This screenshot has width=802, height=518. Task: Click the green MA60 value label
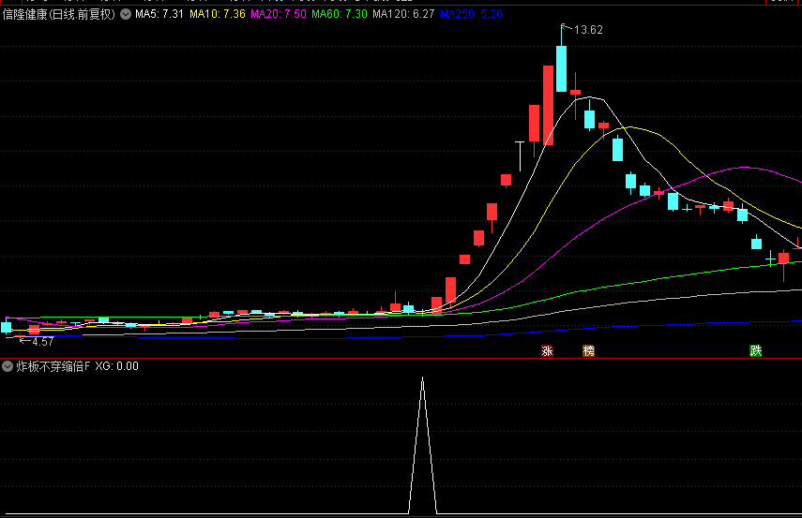[339, 15]
